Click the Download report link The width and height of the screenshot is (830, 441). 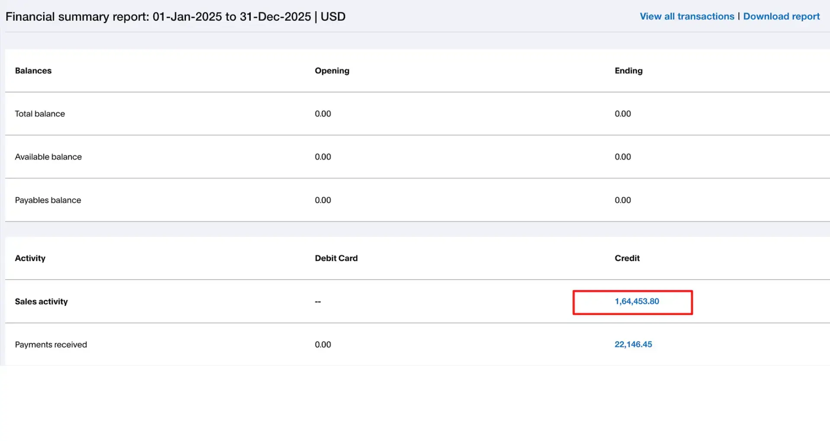click(x=781, y=16)
